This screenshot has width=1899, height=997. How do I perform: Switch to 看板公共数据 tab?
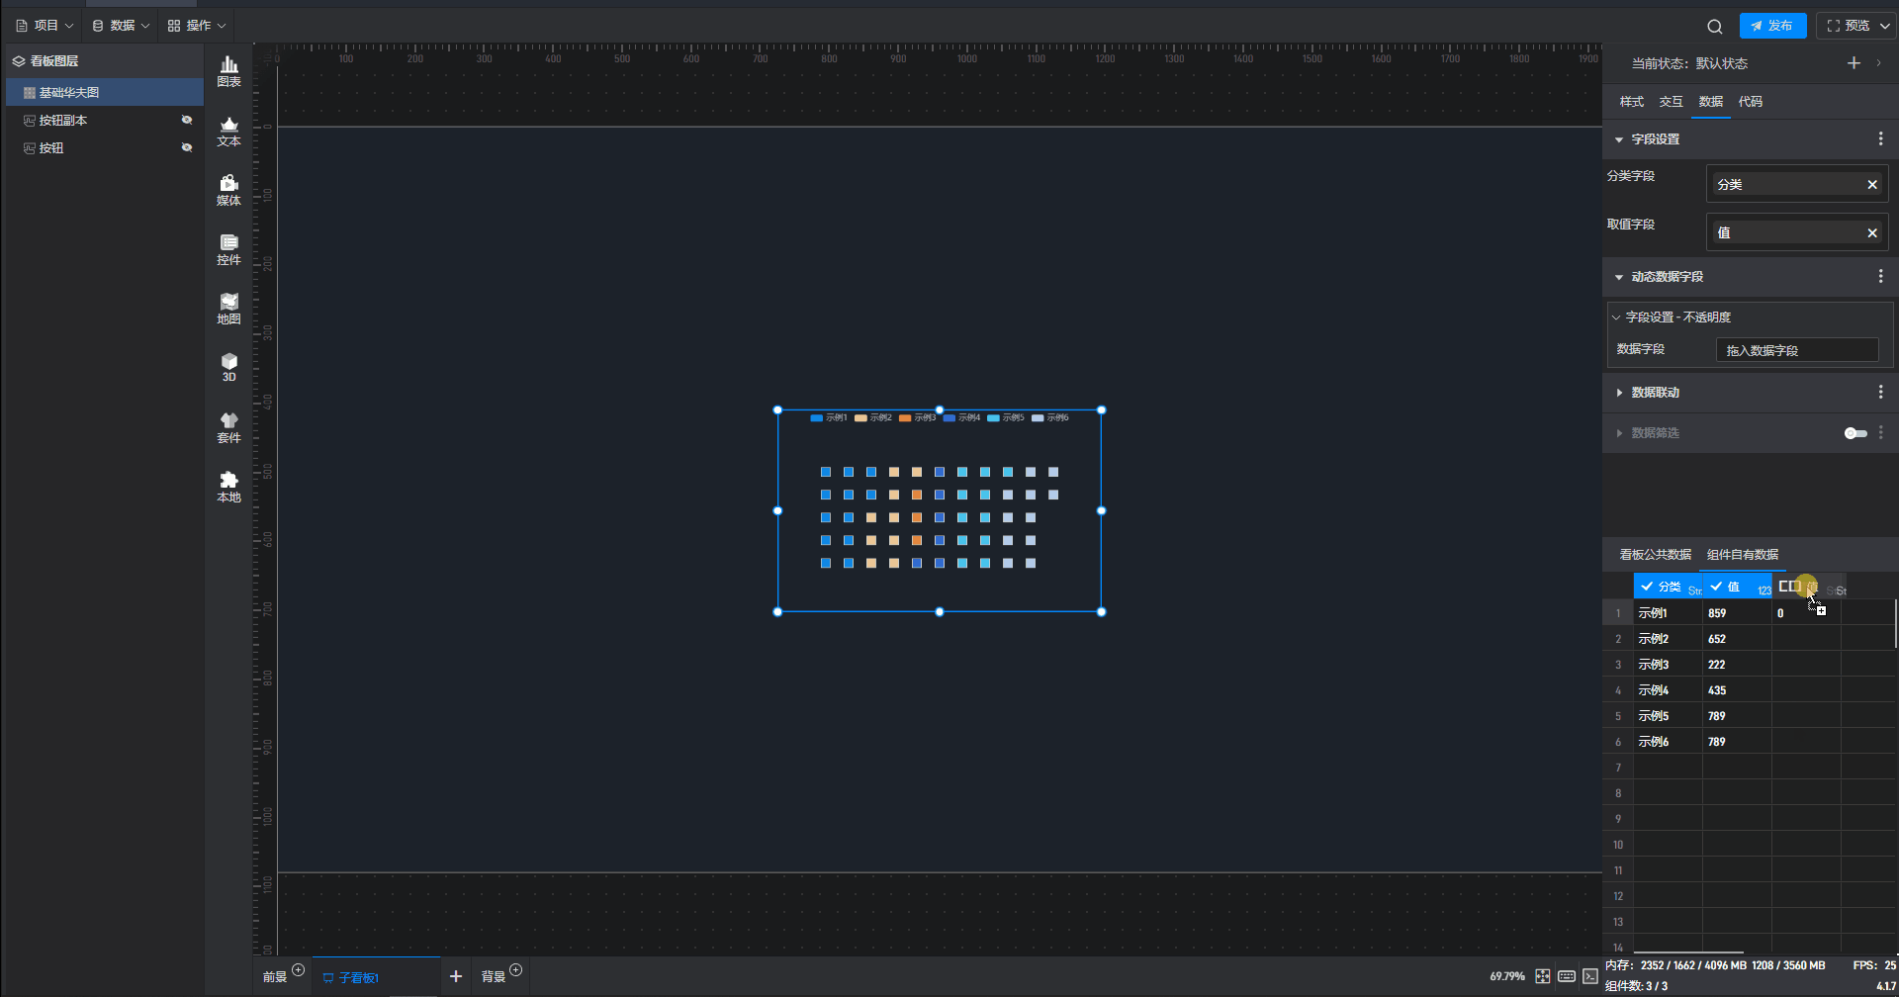1655,555
